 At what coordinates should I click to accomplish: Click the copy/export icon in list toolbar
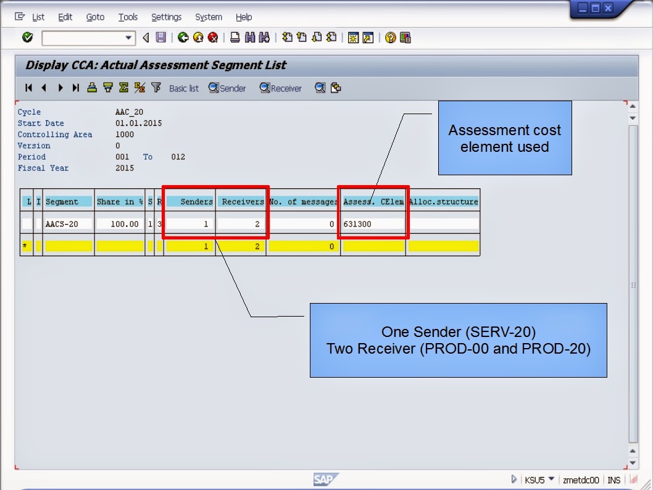336,88
